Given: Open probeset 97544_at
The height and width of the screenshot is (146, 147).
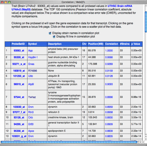Looking at the screenshot, I should tap(19, 97).
